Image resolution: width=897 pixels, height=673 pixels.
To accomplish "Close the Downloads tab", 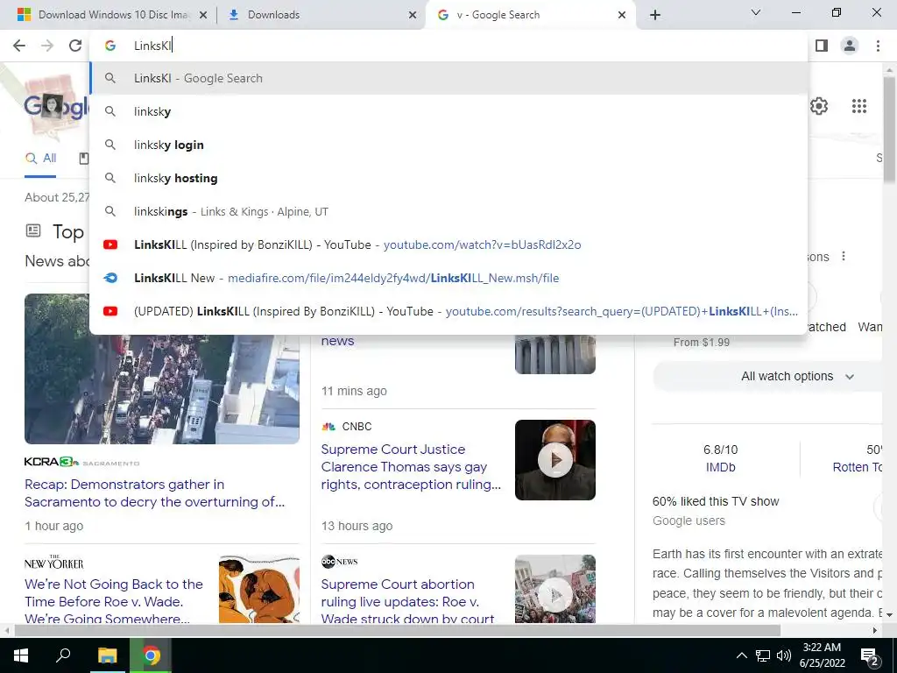I will (413, 15).
